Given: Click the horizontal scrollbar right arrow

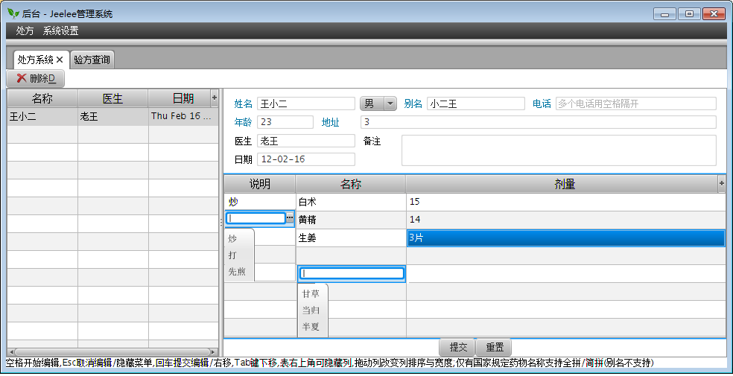Looking at the screenshot, I should click(214, 351).
